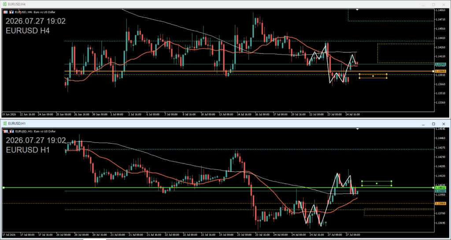Click the EURUSD,H1 window title icon
Image resolution: width=451 pixels, height=240 pixels.
pyautogui.click(x=4, y=124)
